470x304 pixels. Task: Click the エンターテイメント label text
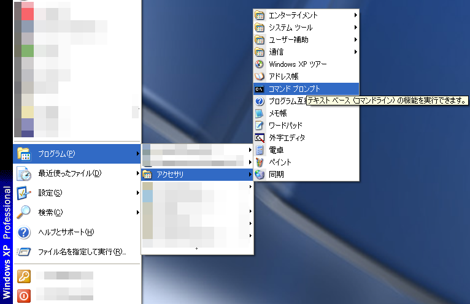[x=293, y=15]
